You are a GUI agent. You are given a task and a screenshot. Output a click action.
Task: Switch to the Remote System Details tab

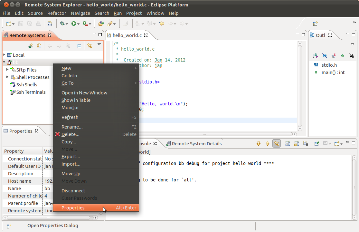click(194, 144)
